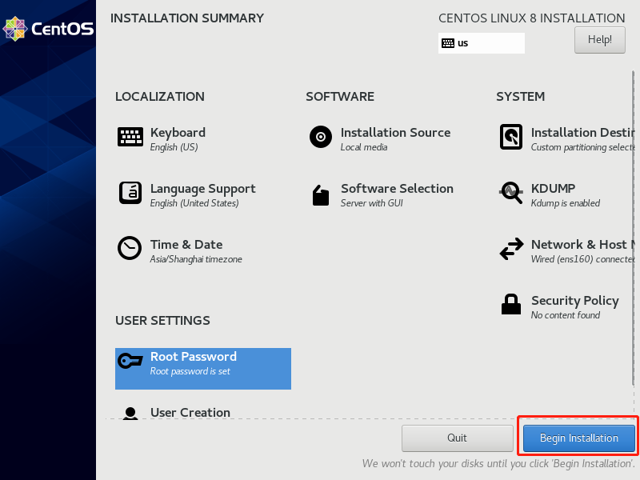Click 'No content found' text

coord(566,315)
